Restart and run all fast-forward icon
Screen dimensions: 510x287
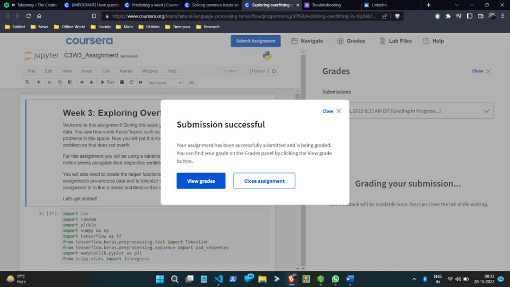141,82
